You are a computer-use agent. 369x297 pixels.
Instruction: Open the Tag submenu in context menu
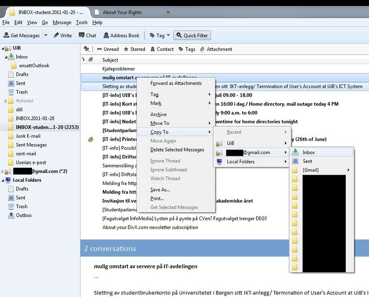(176, 94)
